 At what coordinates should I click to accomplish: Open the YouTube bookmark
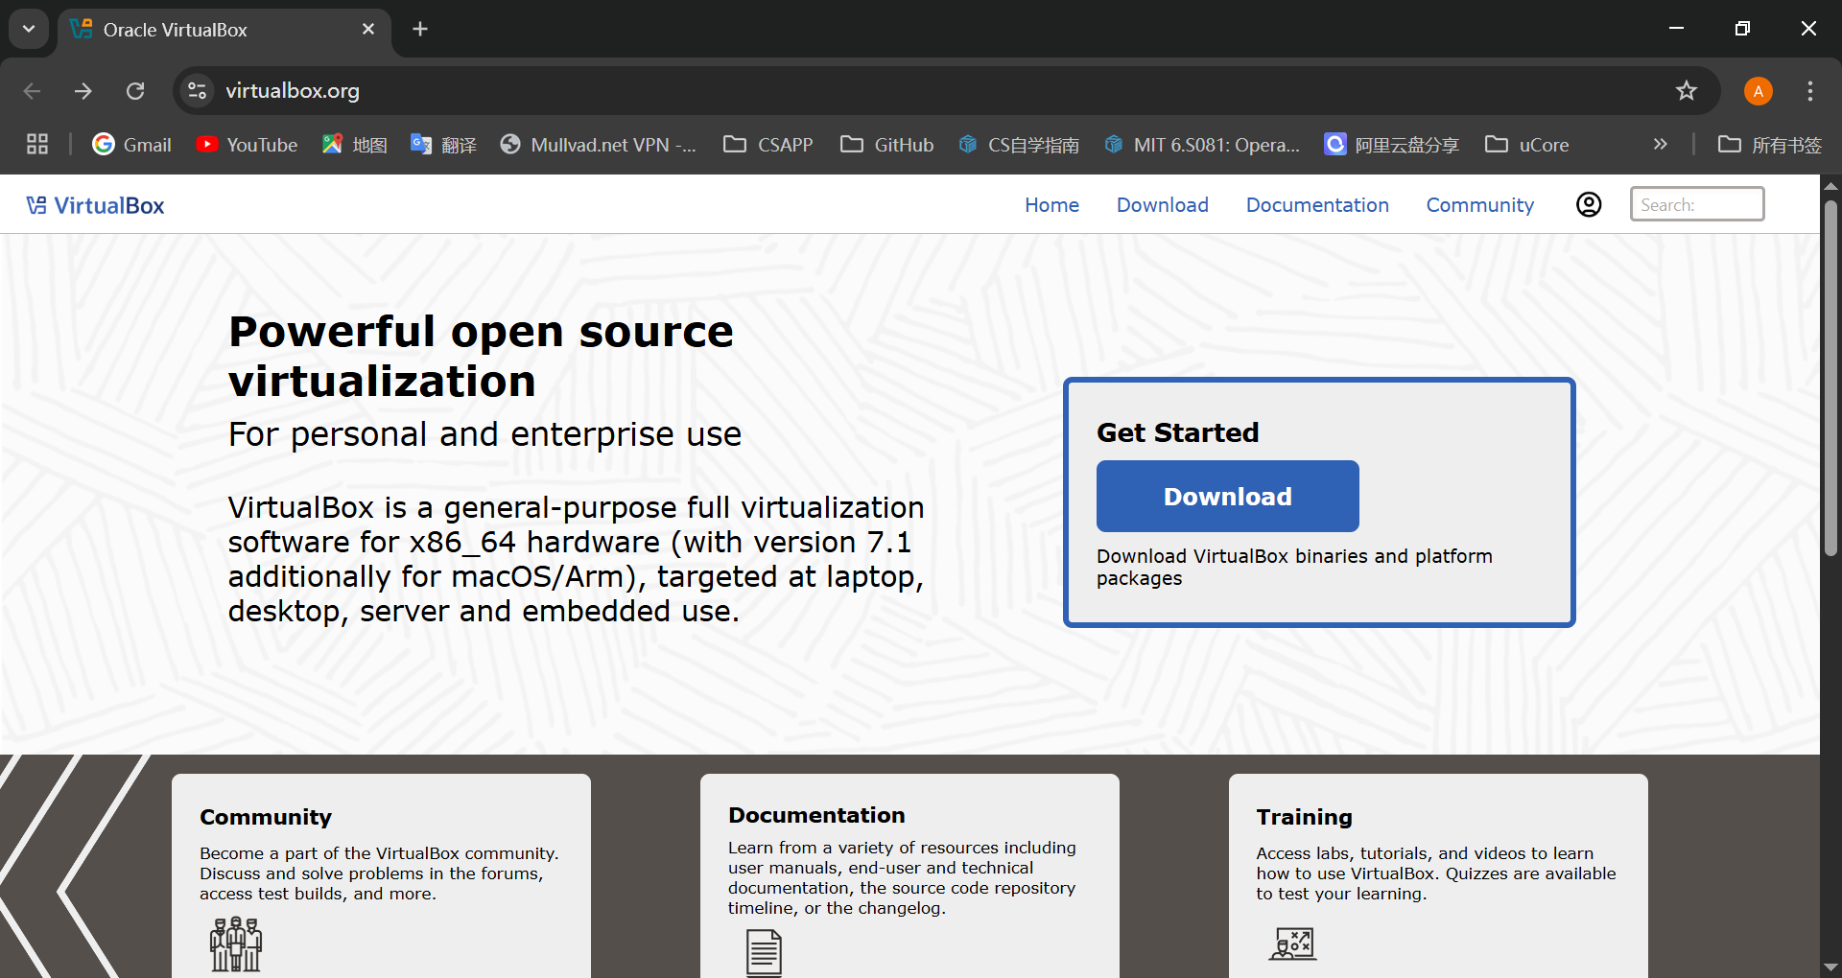click(x=247, y=145)
